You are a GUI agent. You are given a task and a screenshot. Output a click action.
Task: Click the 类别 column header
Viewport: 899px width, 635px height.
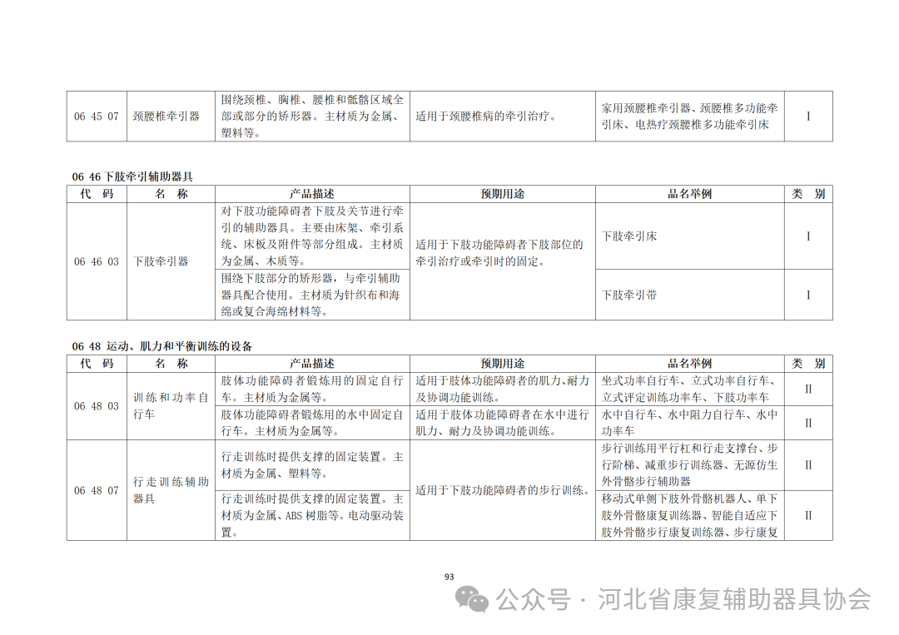pos(807,192)
